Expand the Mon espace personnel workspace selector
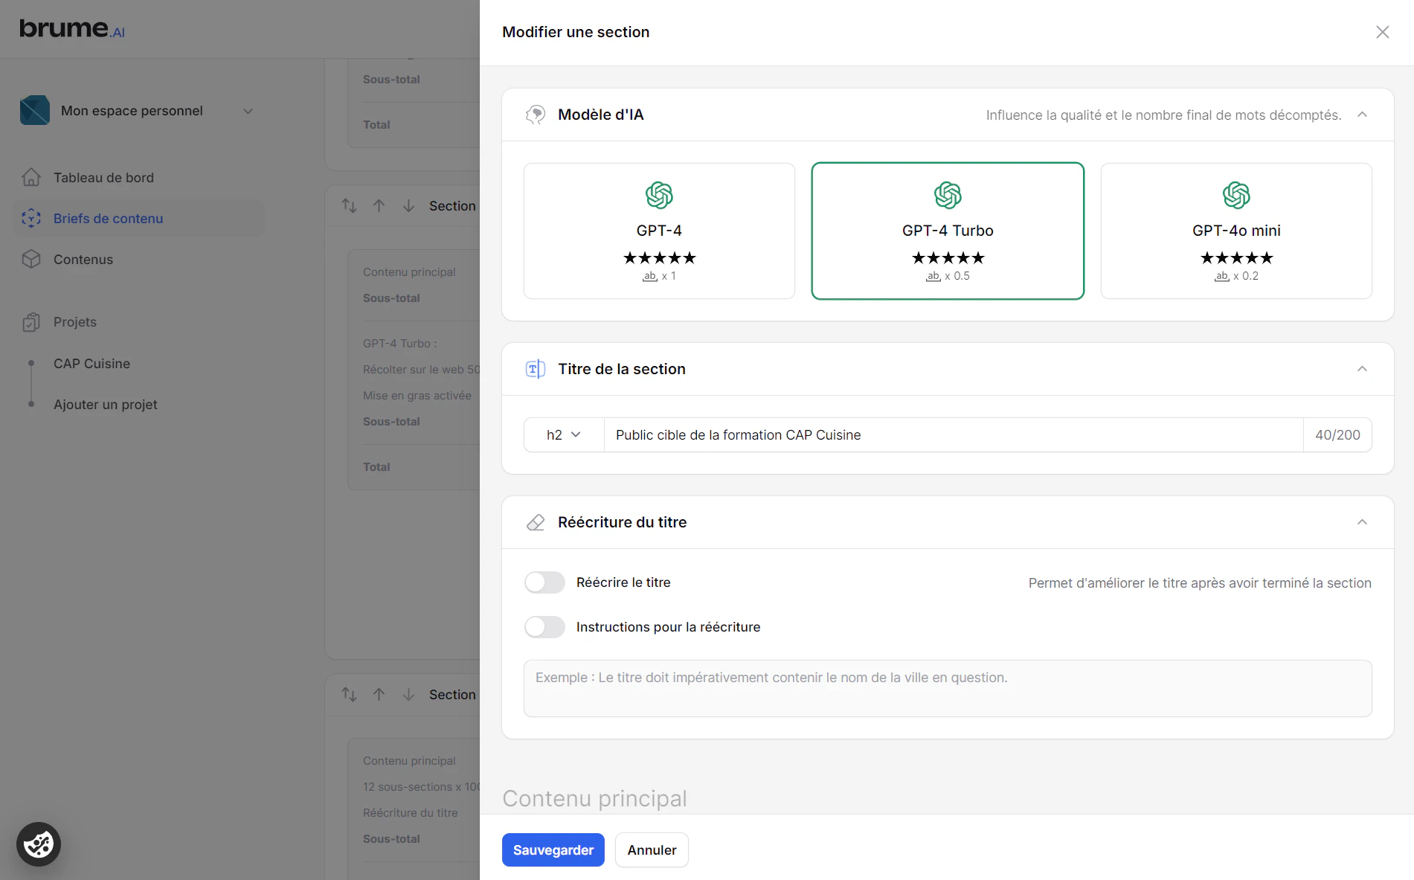 point(248,110)
